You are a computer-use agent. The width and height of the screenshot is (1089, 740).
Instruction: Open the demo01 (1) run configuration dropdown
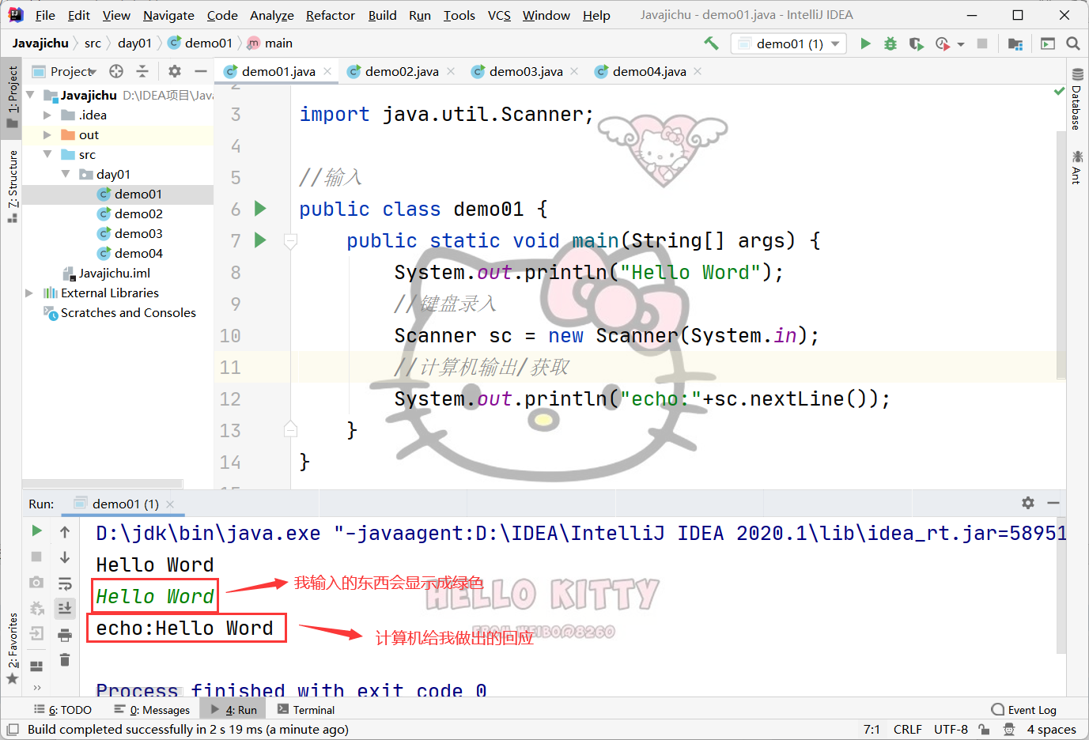click(x=788, y=43)
